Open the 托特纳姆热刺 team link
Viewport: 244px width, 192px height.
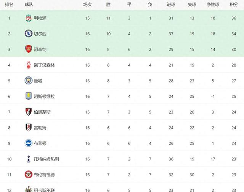tap(46, 159)
